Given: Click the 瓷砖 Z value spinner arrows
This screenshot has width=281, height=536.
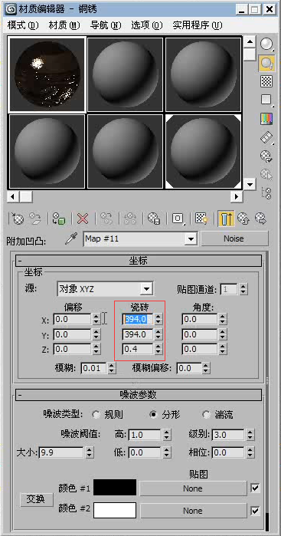Looking at the screenshot, I should pos(158,350).
